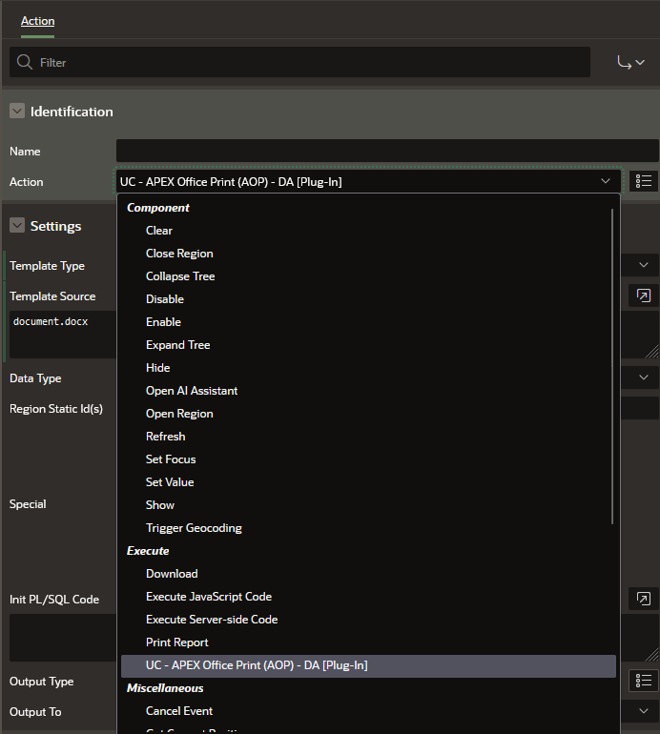This screenshot has width=660, height=734.
Task: Click the list icon beside Output Type
Action: pos(644,680)
